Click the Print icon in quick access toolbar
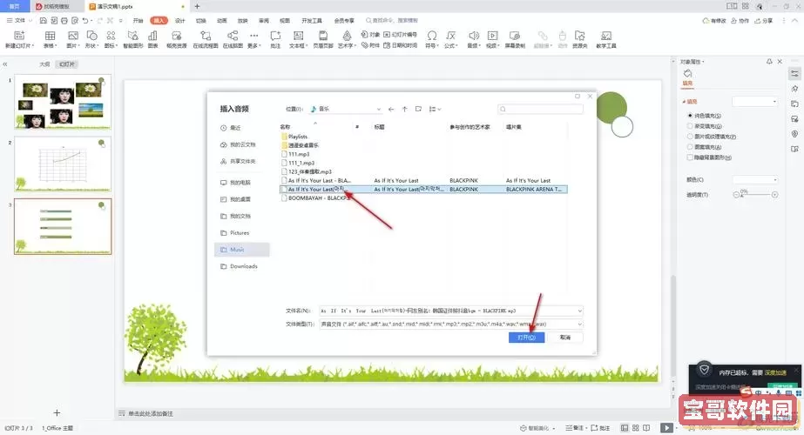 point(64,21)
